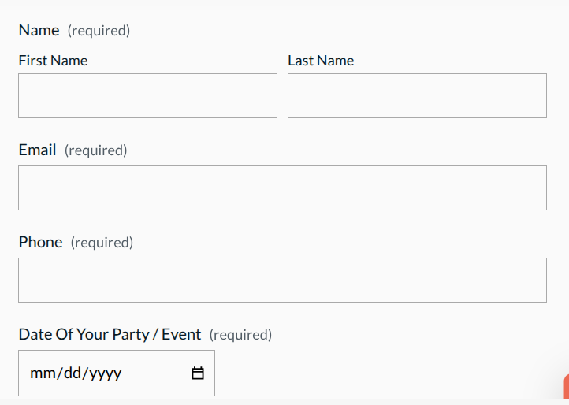Click the (required) note beside Phone
Image resolution: width=569 pixels, height=405 pixels.
pos(102,243)
